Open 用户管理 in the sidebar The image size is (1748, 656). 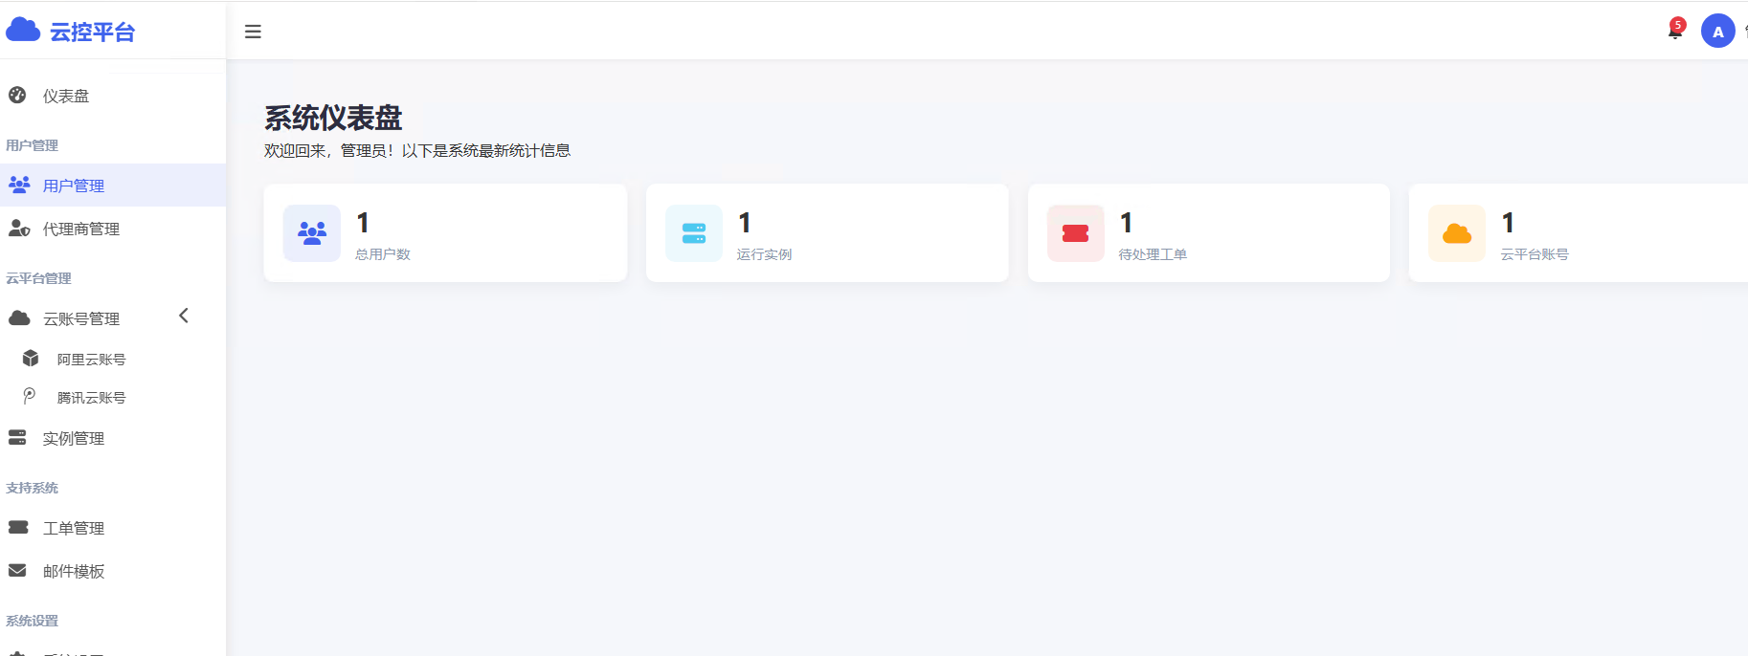[74, 186]
